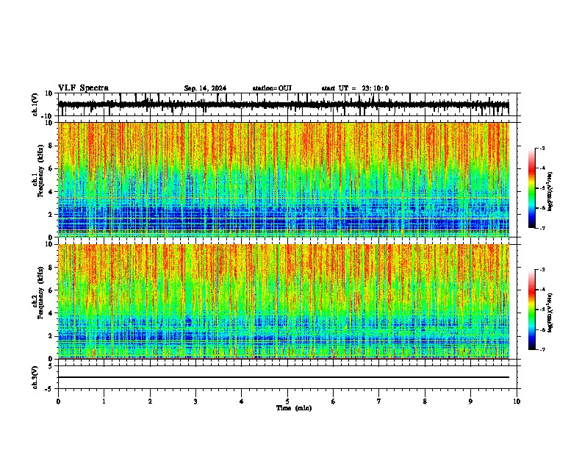The width and height of the screenshot is (582, 450).
Task: Click time axis tick label "4"
Action: click(242, 401)
